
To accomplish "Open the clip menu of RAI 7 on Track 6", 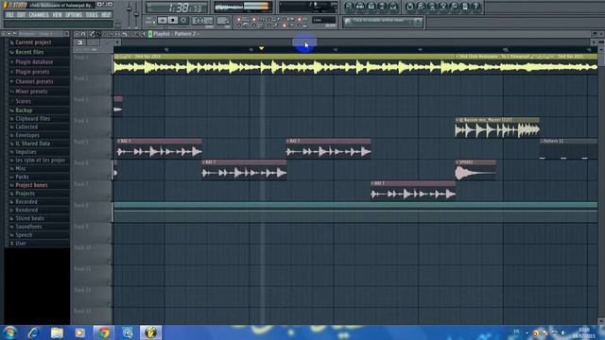I will (204, 162).
